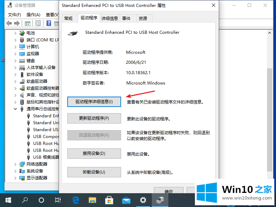Click the show/hide console tree toolbar icon
The image size is (276, 207).
(28, 23)
